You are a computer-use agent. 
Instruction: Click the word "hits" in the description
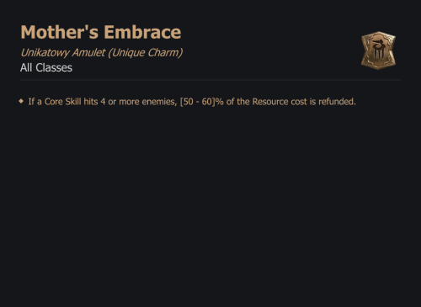coord(91,102)
